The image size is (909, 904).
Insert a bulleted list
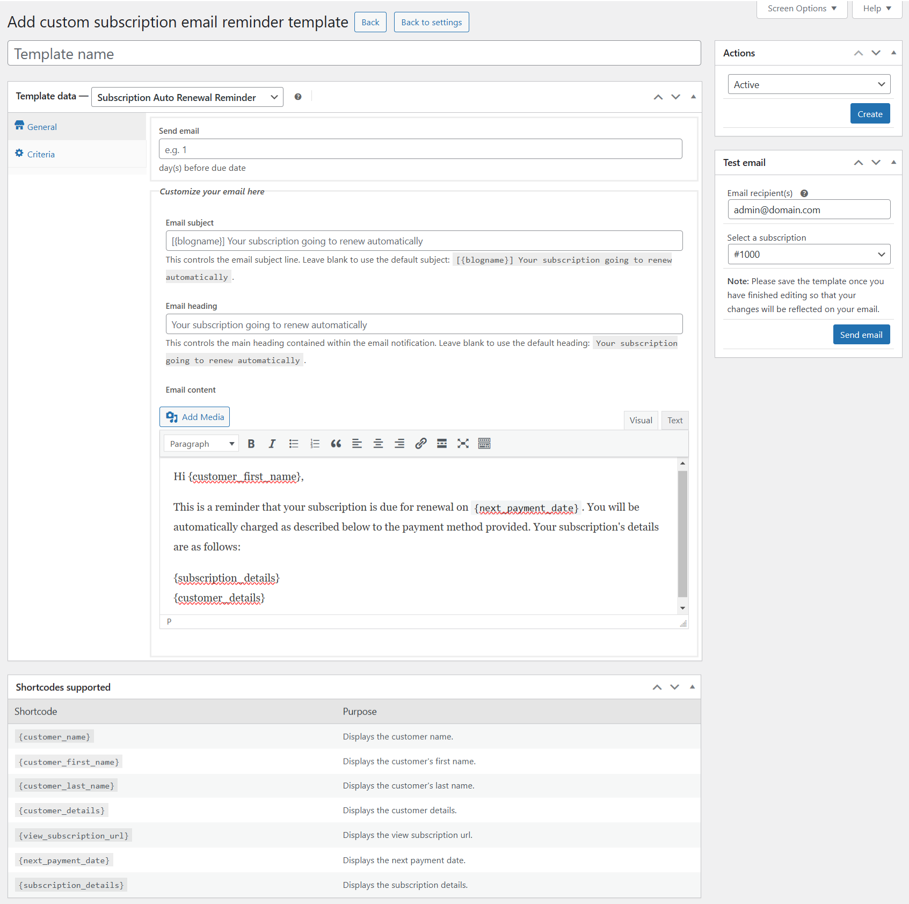[x=294, y=443]
